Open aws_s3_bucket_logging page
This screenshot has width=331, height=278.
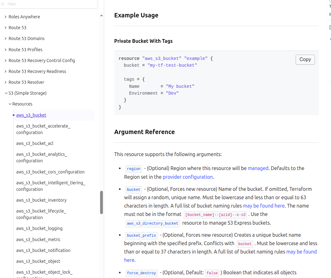click(39, 228)
